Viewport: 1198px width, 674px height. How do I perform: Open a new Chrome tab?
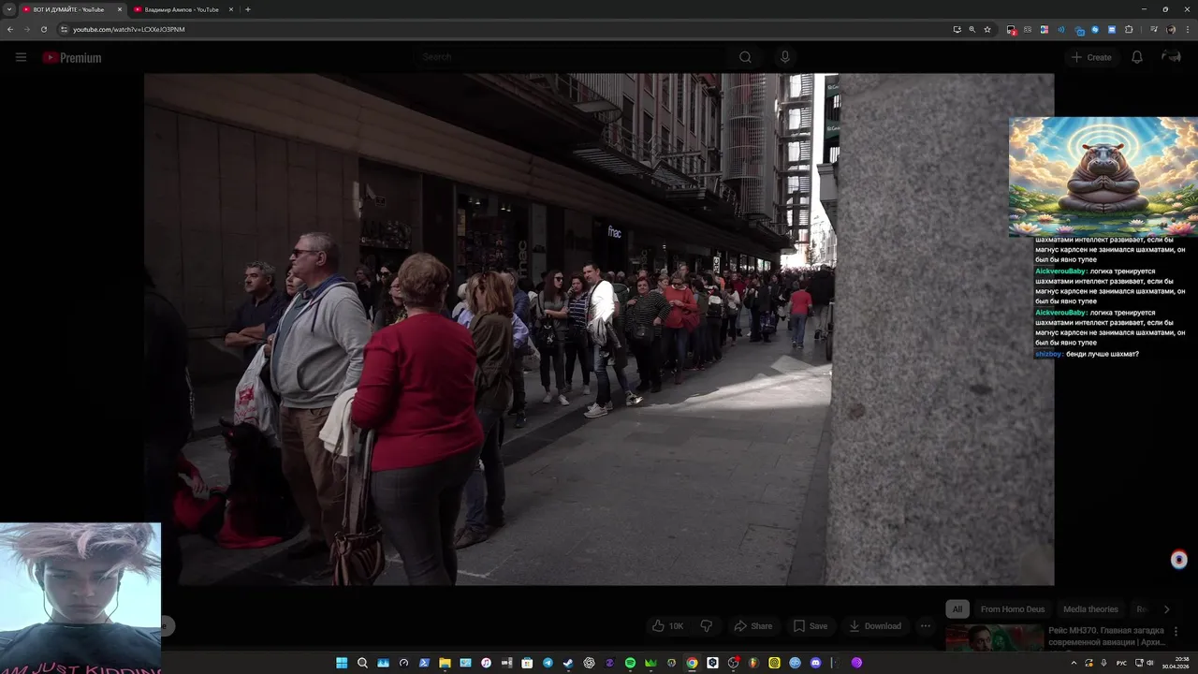(247, 9)
